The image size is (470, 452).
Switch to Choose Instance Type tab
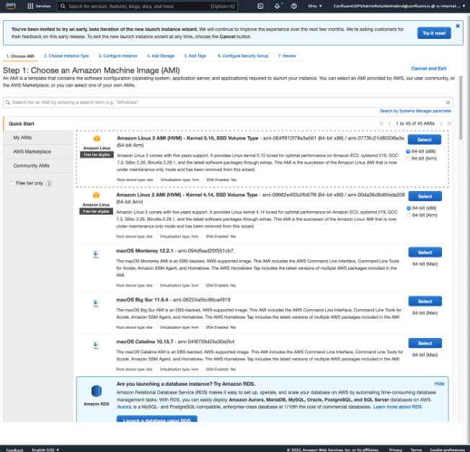66,56
